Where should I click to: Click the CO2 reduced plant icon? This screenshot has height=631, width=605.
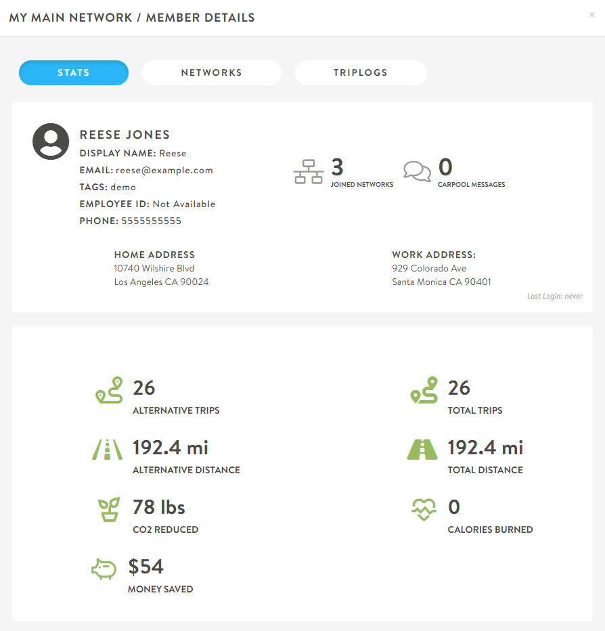(109, 509)
